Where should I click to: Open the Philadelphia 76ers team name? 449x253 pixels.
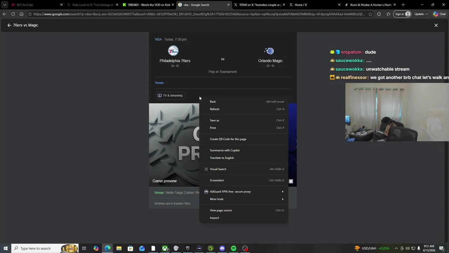175,61
